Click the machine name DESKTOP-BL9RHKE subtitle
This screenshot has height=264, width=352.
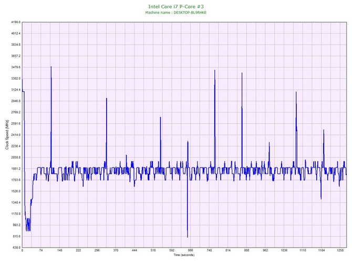point(176,13)
